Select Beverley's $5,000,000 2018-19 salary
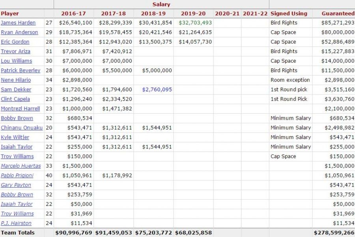355x237 pixels. point(157,70)
